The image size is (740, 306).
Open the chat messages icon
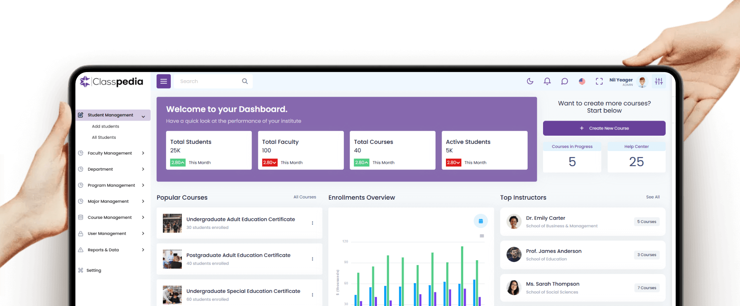(564, 81)
